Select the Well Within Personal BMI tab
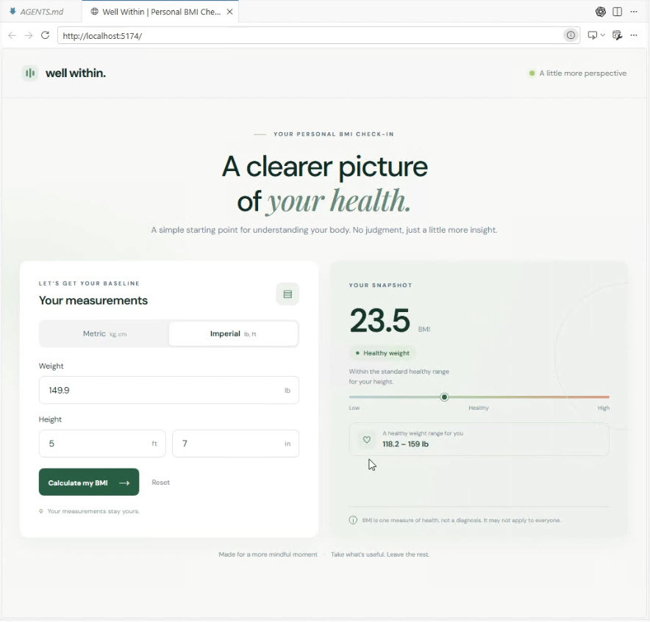Screen dimensions: 650x622 (160, 12)
